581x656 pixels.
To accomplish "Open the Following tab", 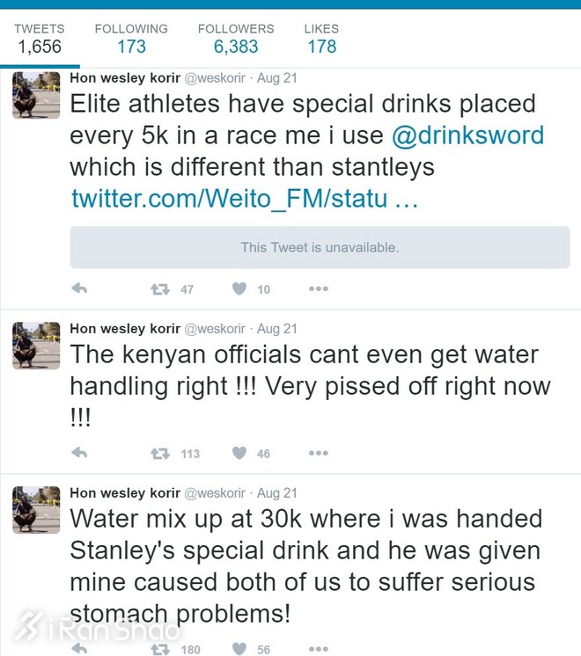I will coord(131,39).
